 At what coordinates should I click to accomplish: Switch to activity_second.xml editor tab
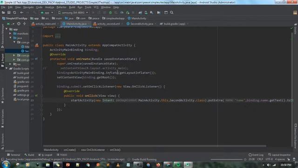[x=108, y=24]
